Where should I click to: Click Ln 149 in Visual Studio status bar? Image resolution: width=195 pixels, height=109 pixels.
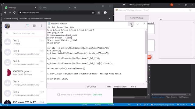tap(84, 105)
